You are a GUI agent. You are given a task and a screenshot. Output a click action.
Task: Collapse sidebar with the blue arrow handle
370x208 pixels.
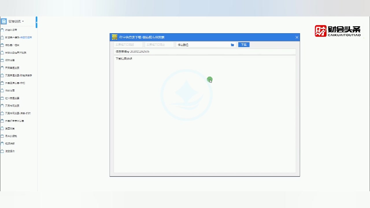tap(36, 22)
